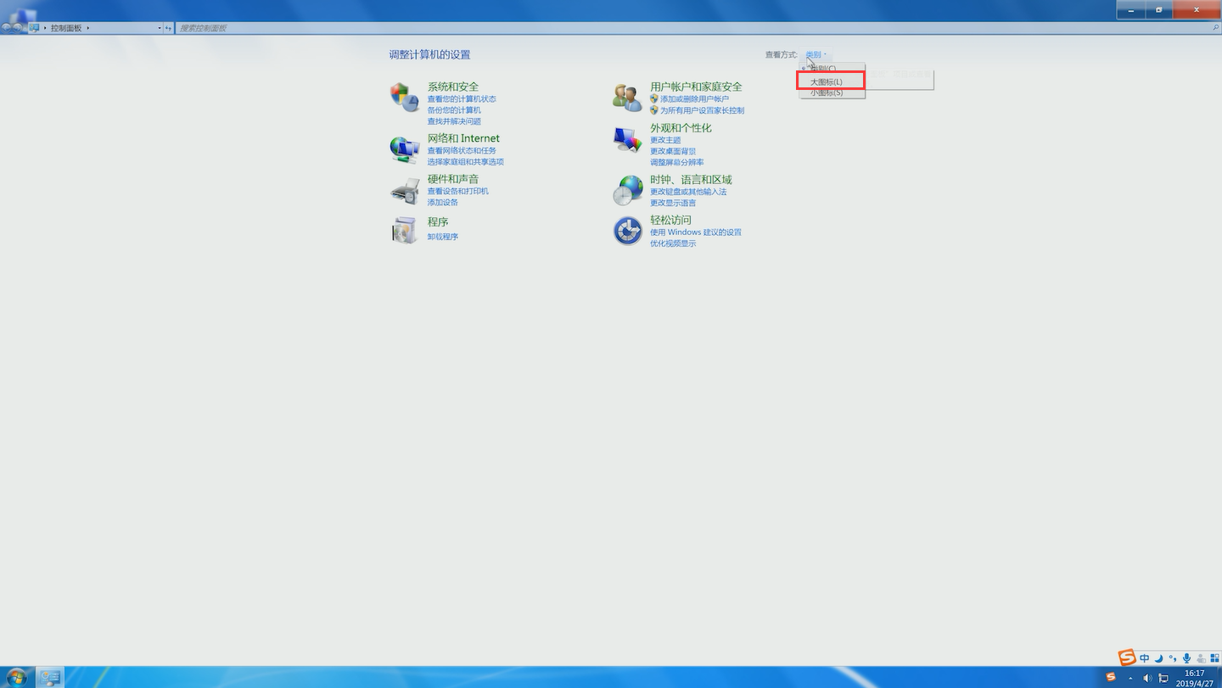This screenshot has height=688, width=1222.
Task: Click 使用 Windows 建议的设置 link
Action: pos(696,232)
